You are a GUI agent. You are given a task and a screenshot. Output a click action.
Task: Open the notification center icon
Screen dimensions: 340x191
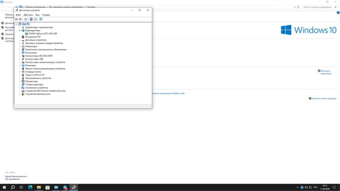334,187
